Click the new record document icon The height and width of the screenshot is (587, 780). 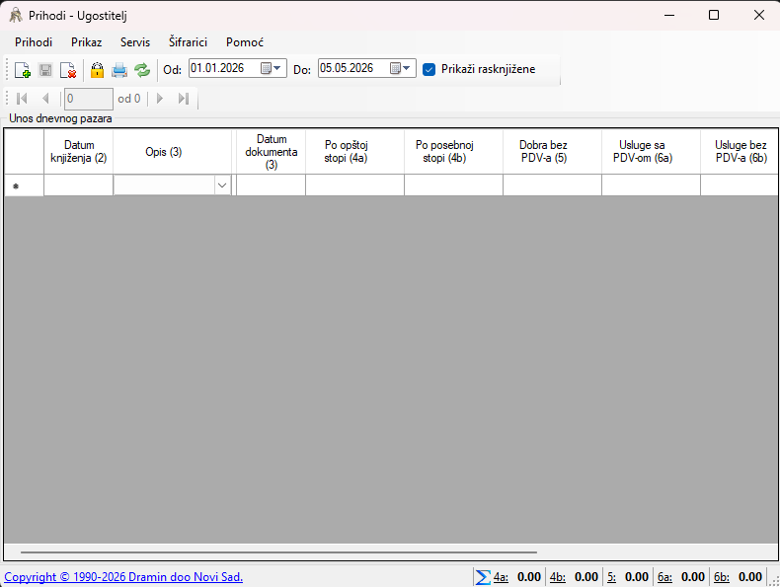[23, 70]
